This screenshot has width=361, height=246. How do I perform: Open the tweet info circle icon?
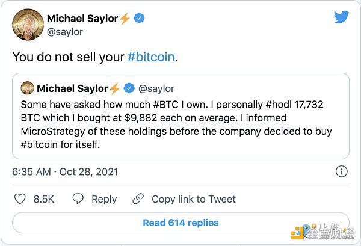[341, 171]
